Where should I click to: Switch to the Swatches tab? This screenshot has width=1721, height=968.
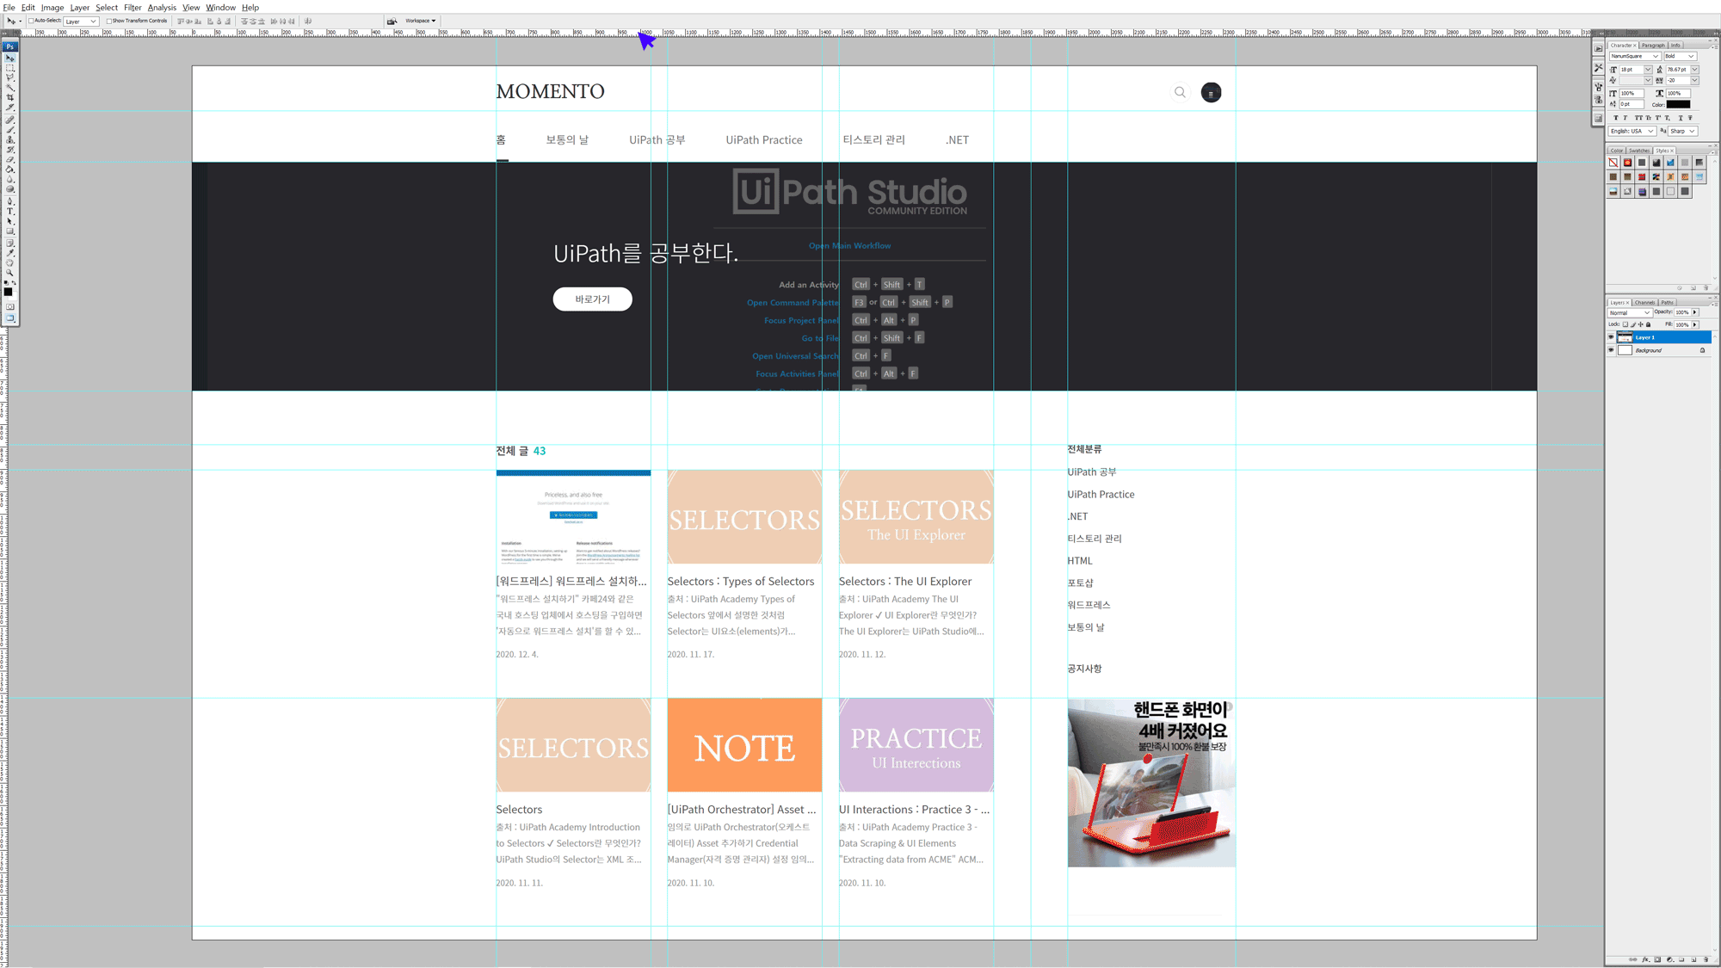[x=1639, y=151]
